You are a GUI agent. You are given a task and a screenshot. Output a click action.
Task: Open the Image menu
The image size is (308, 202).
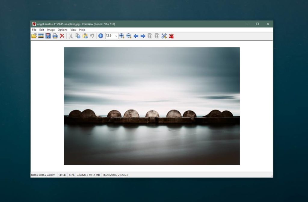(x=51, y=30)
